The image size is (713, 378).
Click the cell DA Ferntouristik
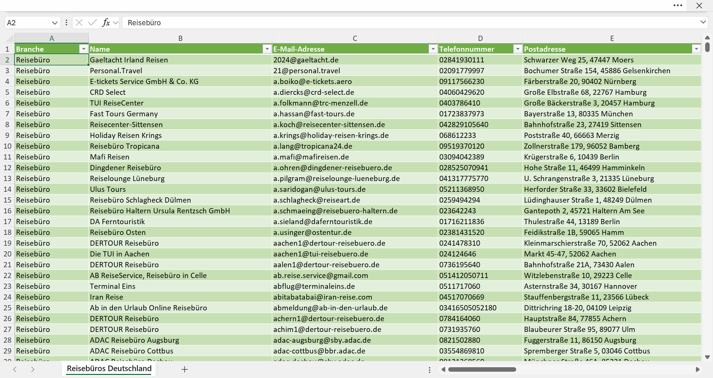coord(180,222)
